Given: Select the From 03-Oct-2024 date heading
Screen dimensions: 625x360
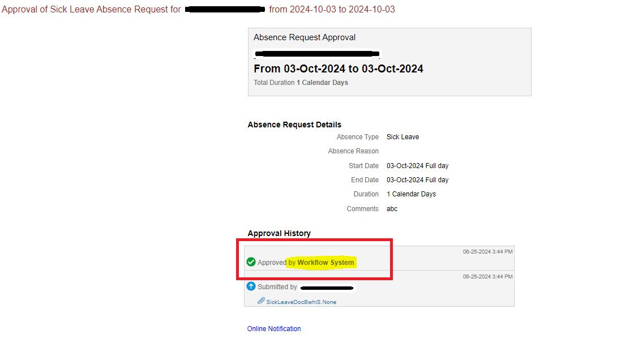Looking at the screenshot, I should [339, 68].
